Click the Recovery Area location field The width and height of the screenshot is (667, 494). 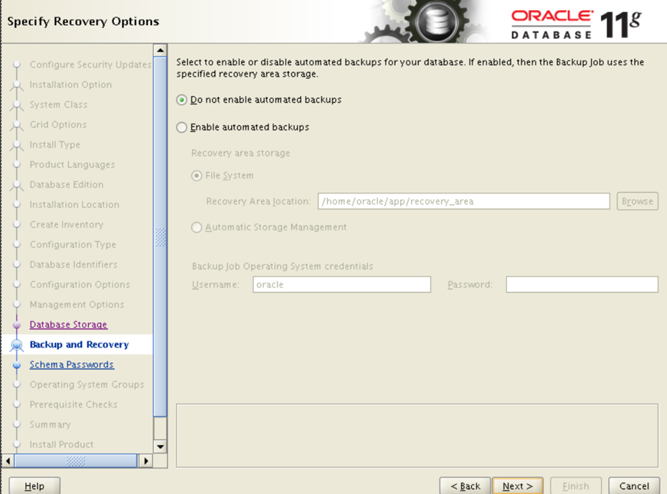[x=463, y=201]
